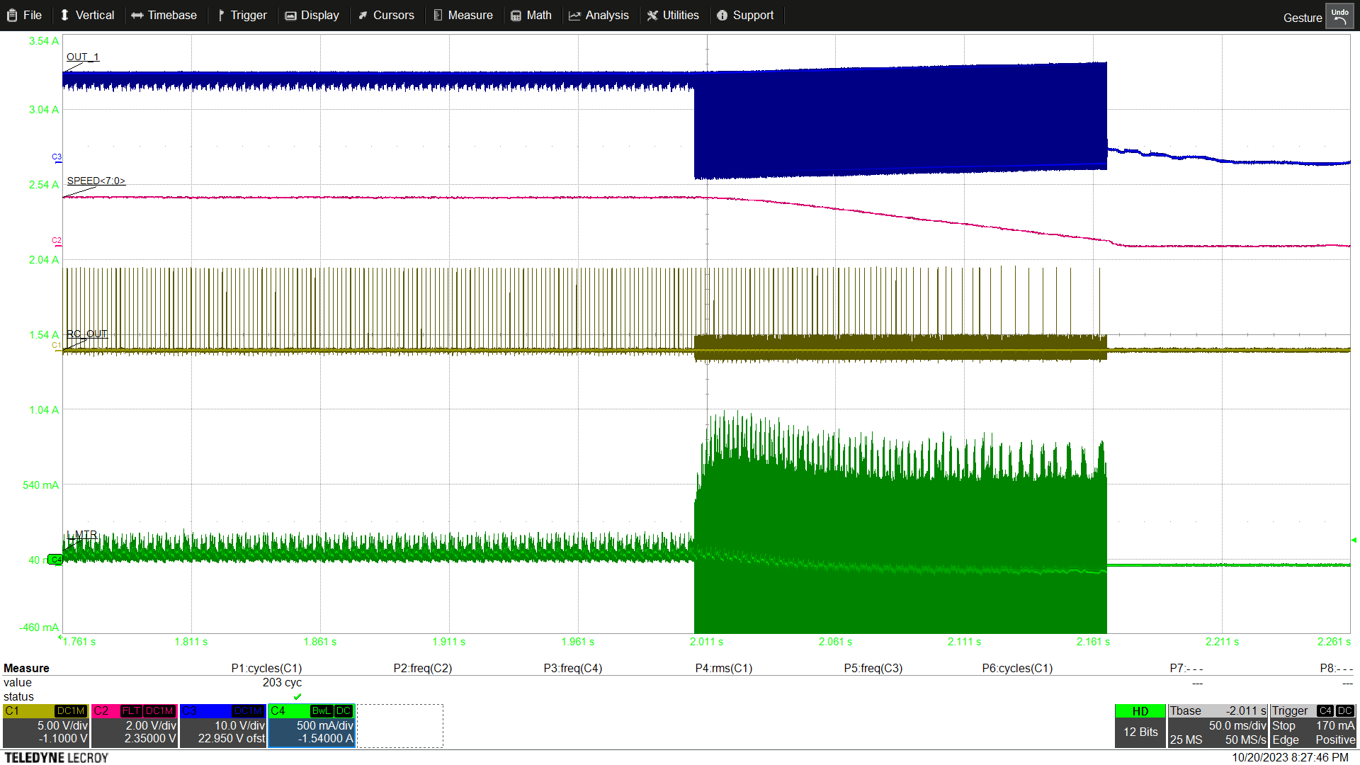Click the Support info icon
Image resolution: width=1360 pixels, height=765 pixels.
722,15
